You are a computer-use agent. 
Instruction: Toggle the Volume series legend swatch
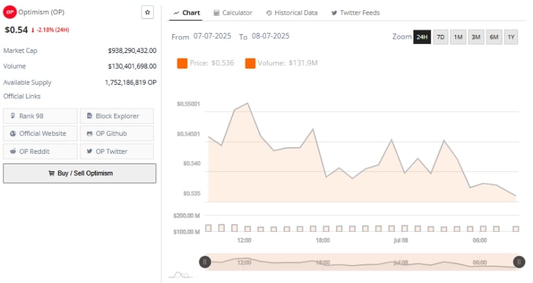point(250,63)
